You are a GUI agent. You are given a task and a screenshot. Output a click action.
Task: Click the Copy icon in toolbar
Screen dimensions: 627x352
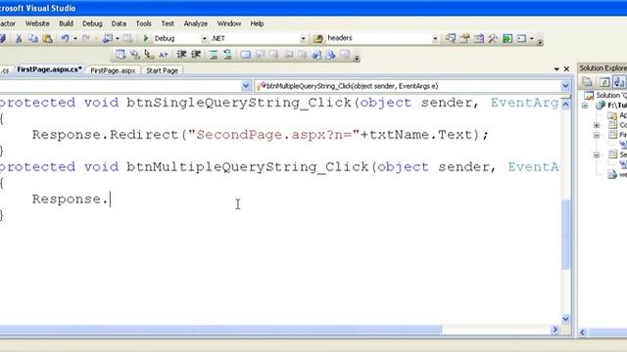pyautogui.click(x=32, y=39)
